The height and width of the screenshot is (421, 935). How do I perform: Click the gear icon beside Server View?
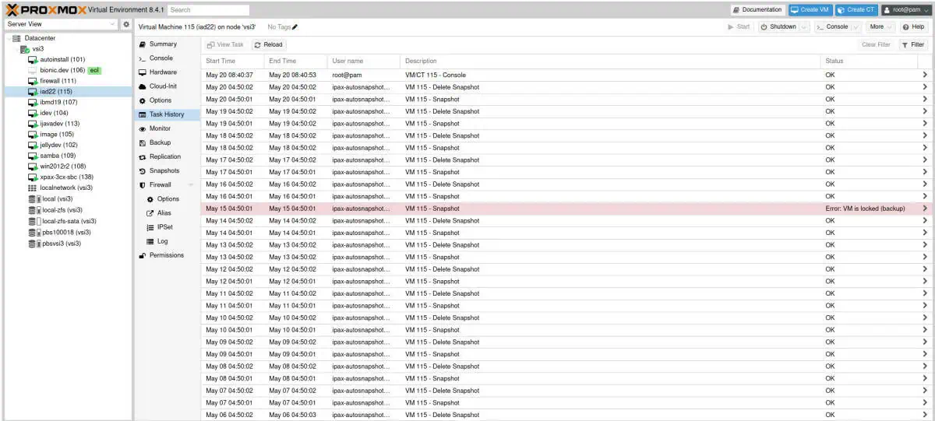(x=126, y=25)
